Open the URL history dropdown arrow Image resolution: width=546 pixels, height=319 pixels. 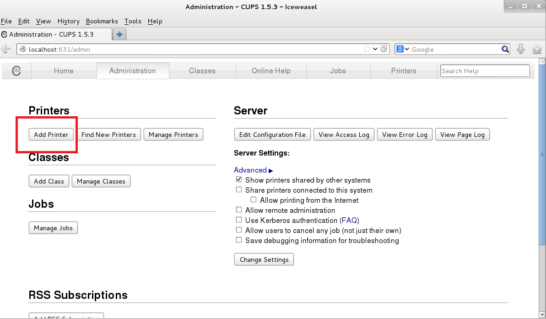point(375,49)
